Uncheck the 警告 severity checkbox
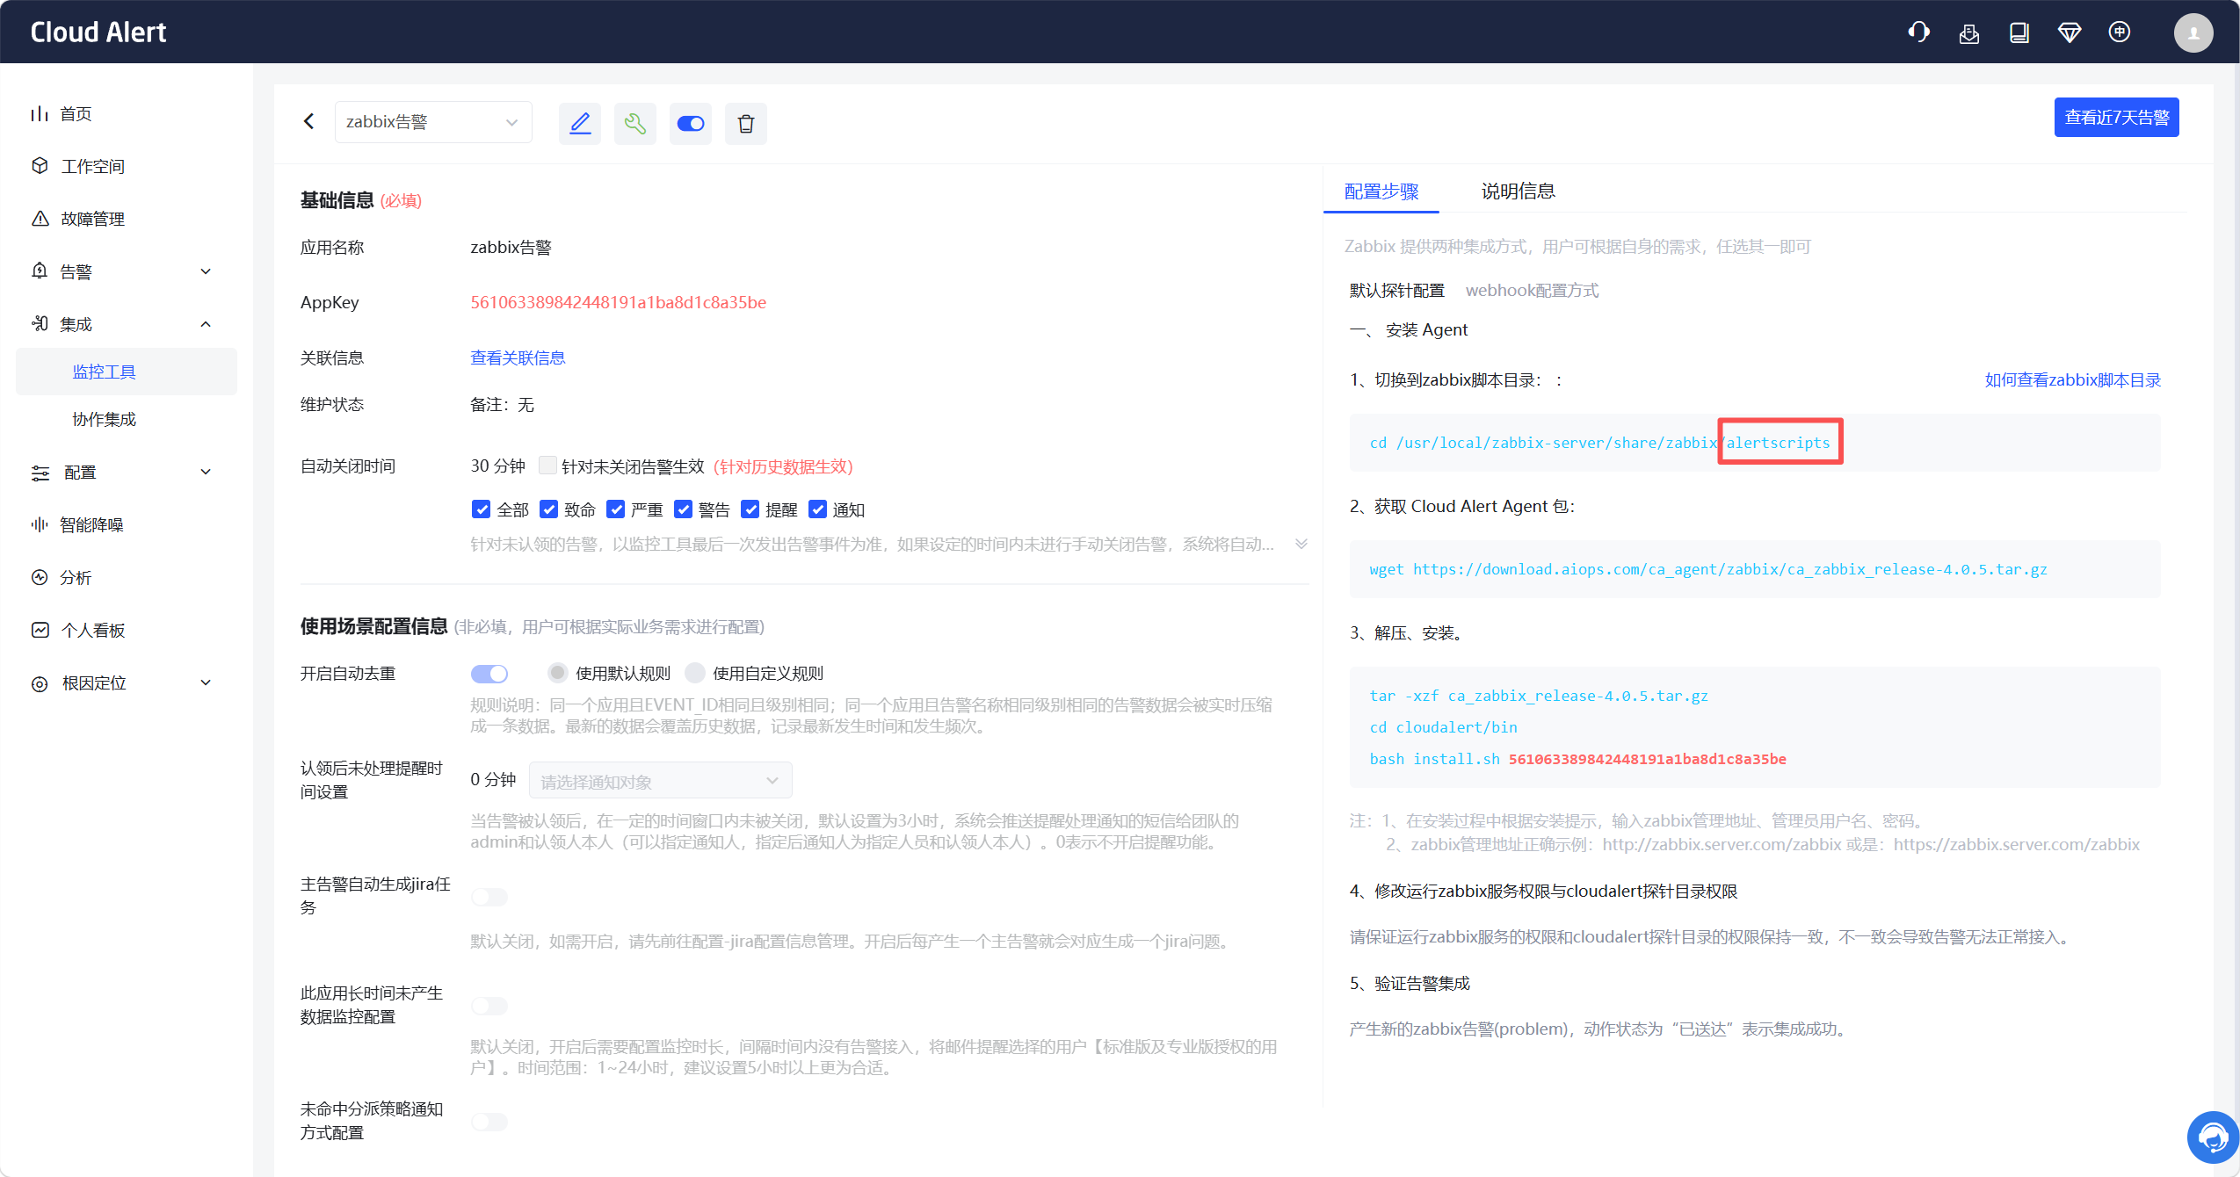Viewport: 2240px width, 1177px height. pyautogui.click(x=683, y=509)
